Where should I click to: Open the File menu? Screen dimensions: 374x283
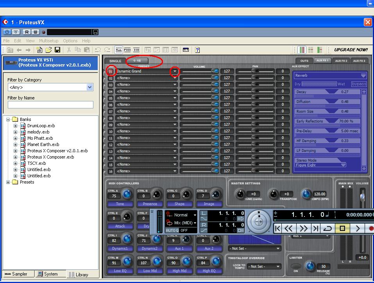(6, 41)
